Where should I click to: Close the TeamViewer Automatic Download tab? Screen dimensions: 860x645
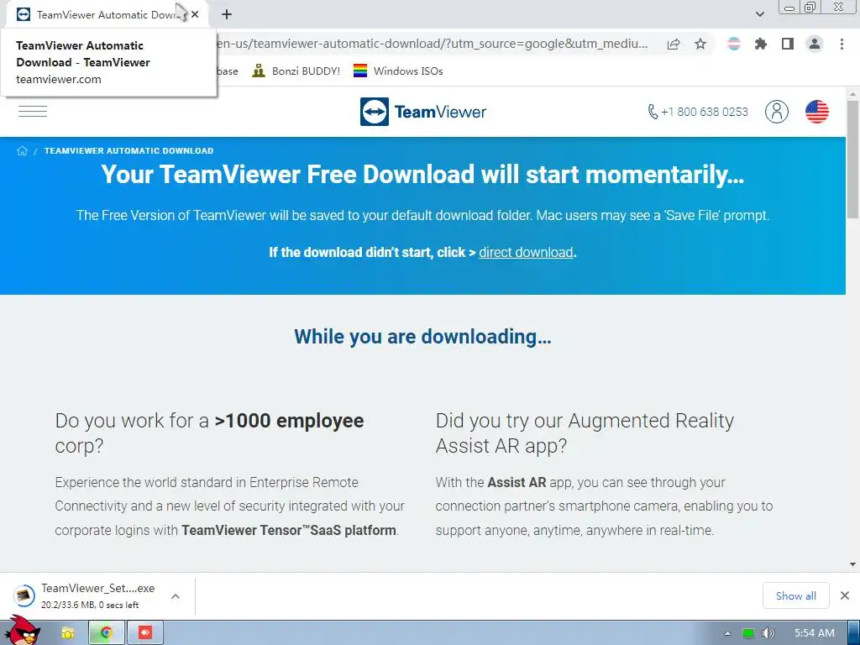(x=195, y=14)
